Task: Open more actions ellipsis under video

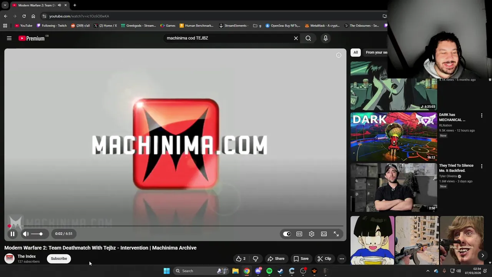Action: coord(342,259)
